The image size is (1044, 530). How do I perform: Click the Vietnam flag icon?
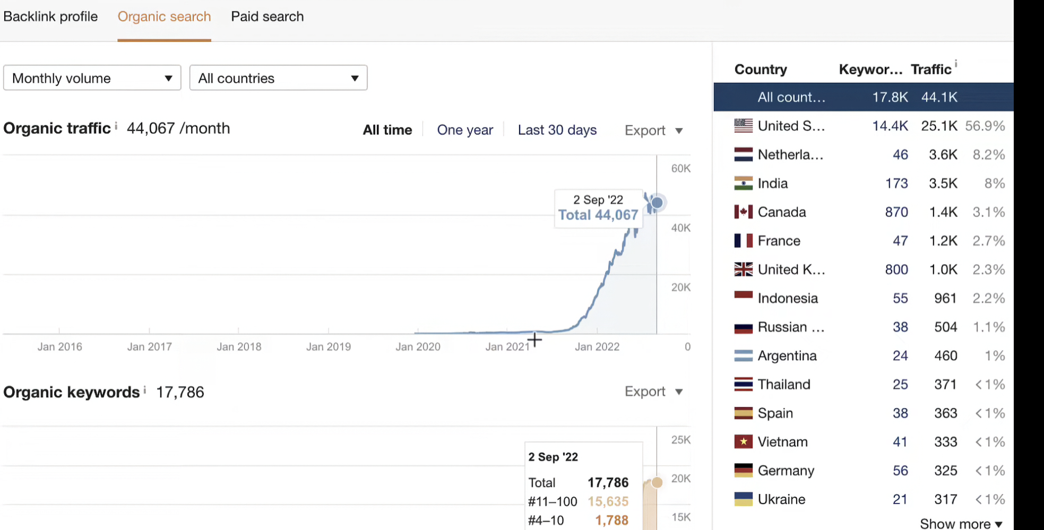743,441
